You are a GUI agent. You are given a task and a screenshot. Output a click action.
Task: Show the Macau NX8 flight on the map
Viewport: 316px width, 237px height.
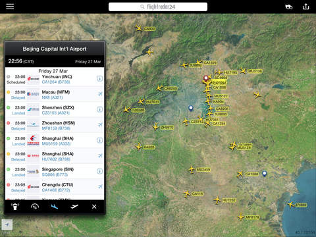[x=100, y=94]
